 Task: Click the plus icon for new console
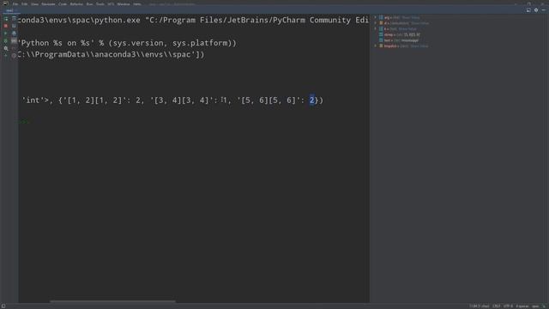pos(6,55)
